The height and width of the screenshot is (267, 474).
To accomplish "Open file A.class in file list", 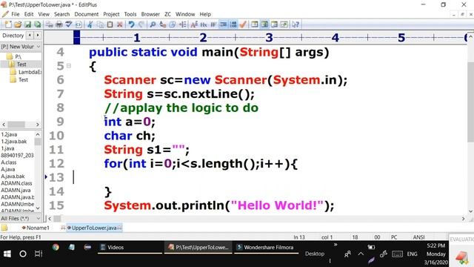I will [x=9, y=162].
